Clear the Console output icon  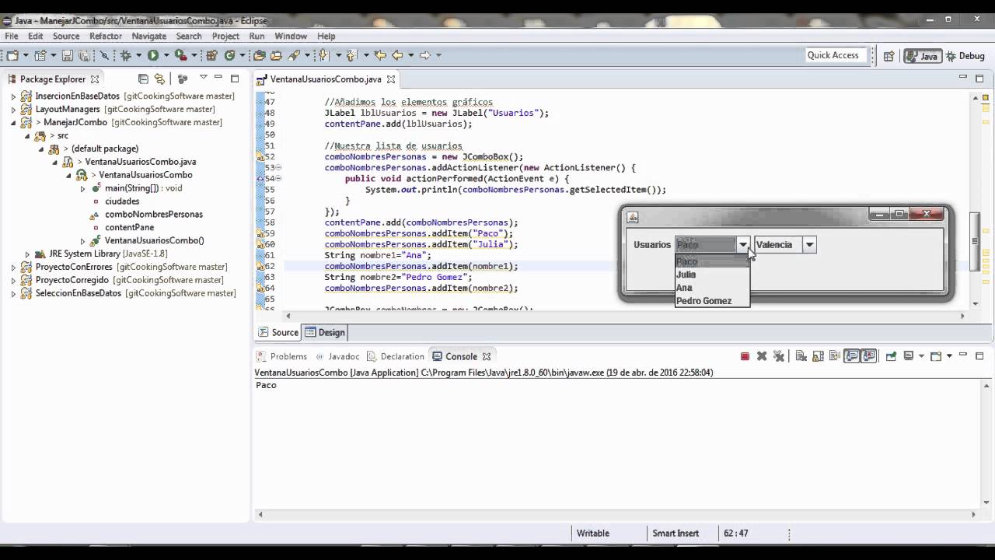[x=801, y=356]
